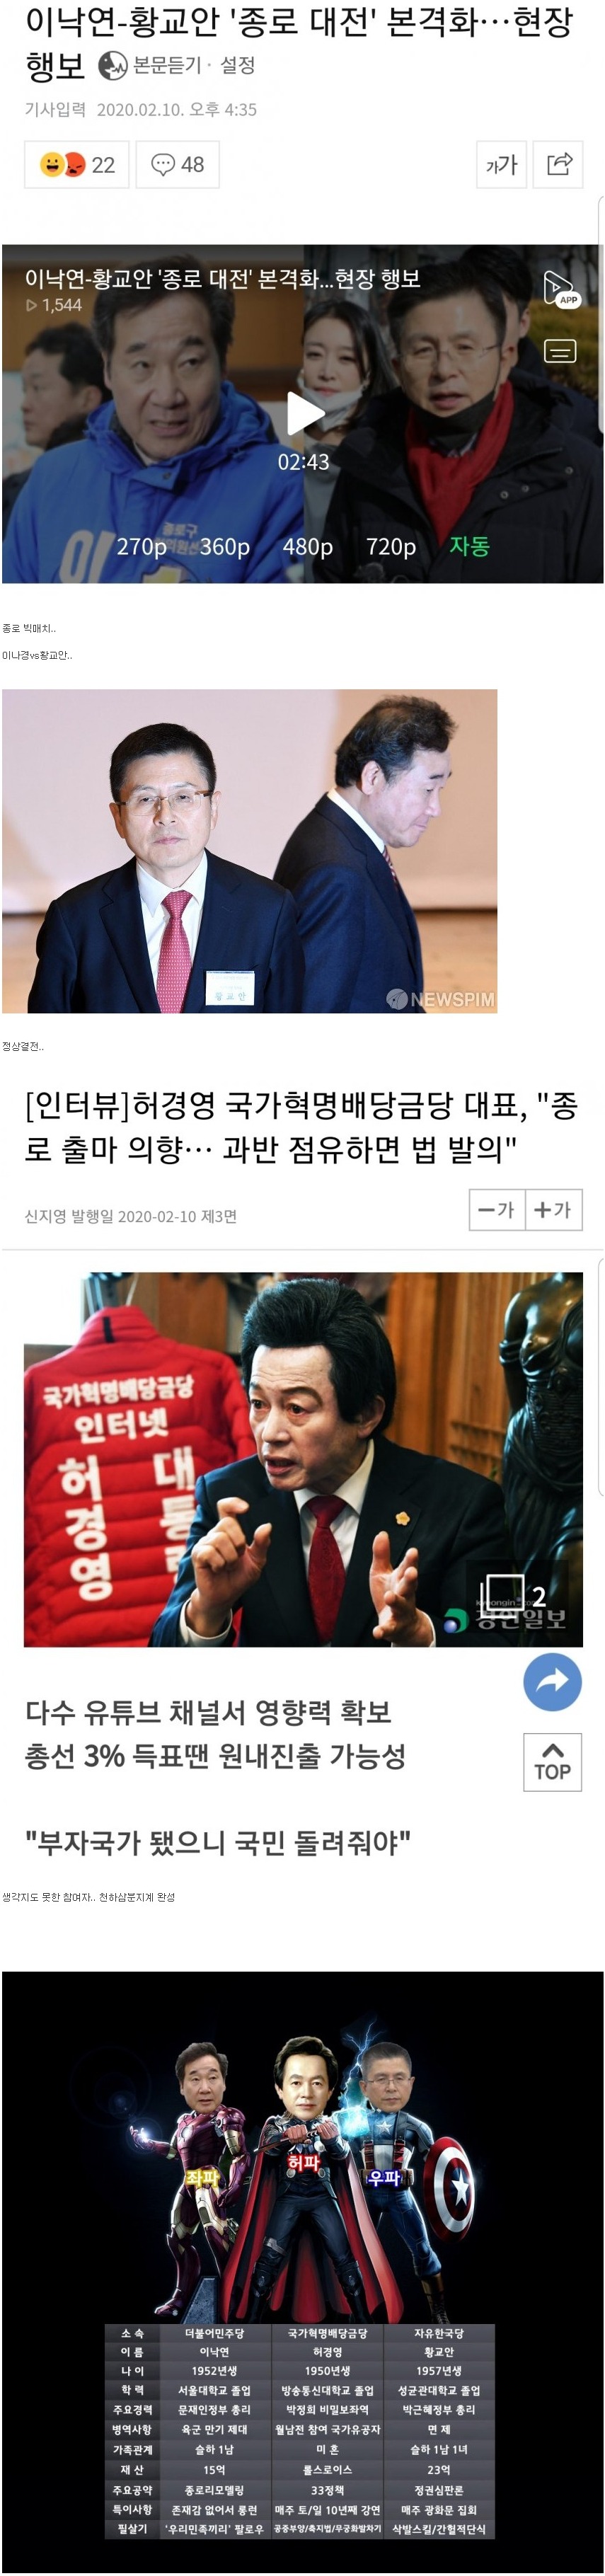Choose 720p video quality
This screenshot has width=605, height=2576.
pos(391,547)
